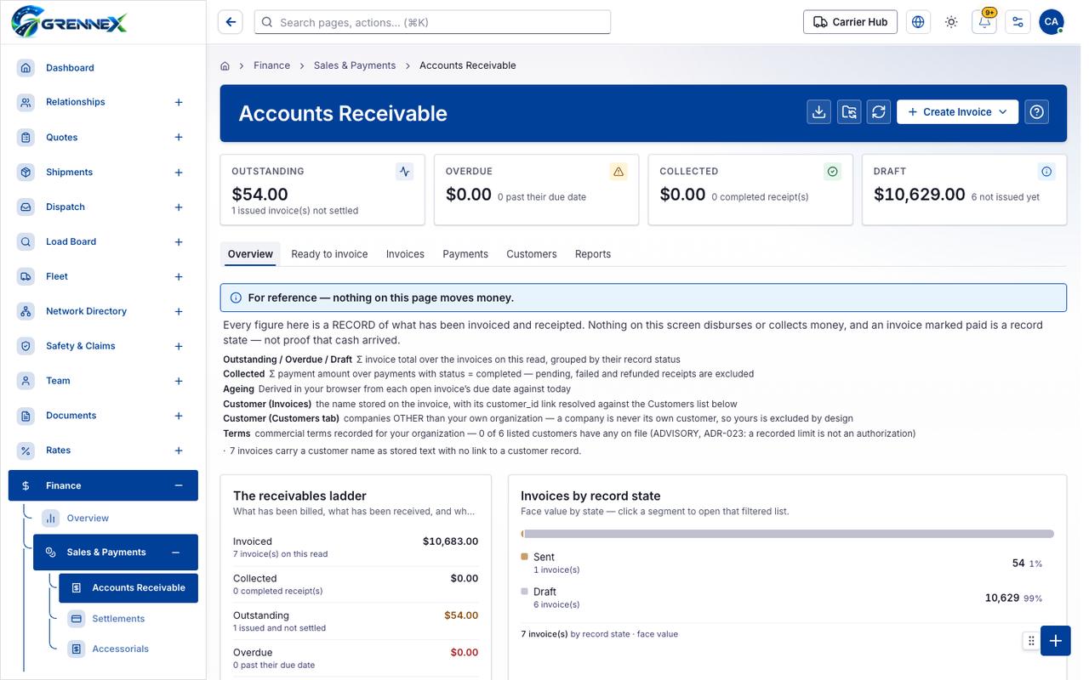Expand the Relationships sidebar section

point(179,102)
